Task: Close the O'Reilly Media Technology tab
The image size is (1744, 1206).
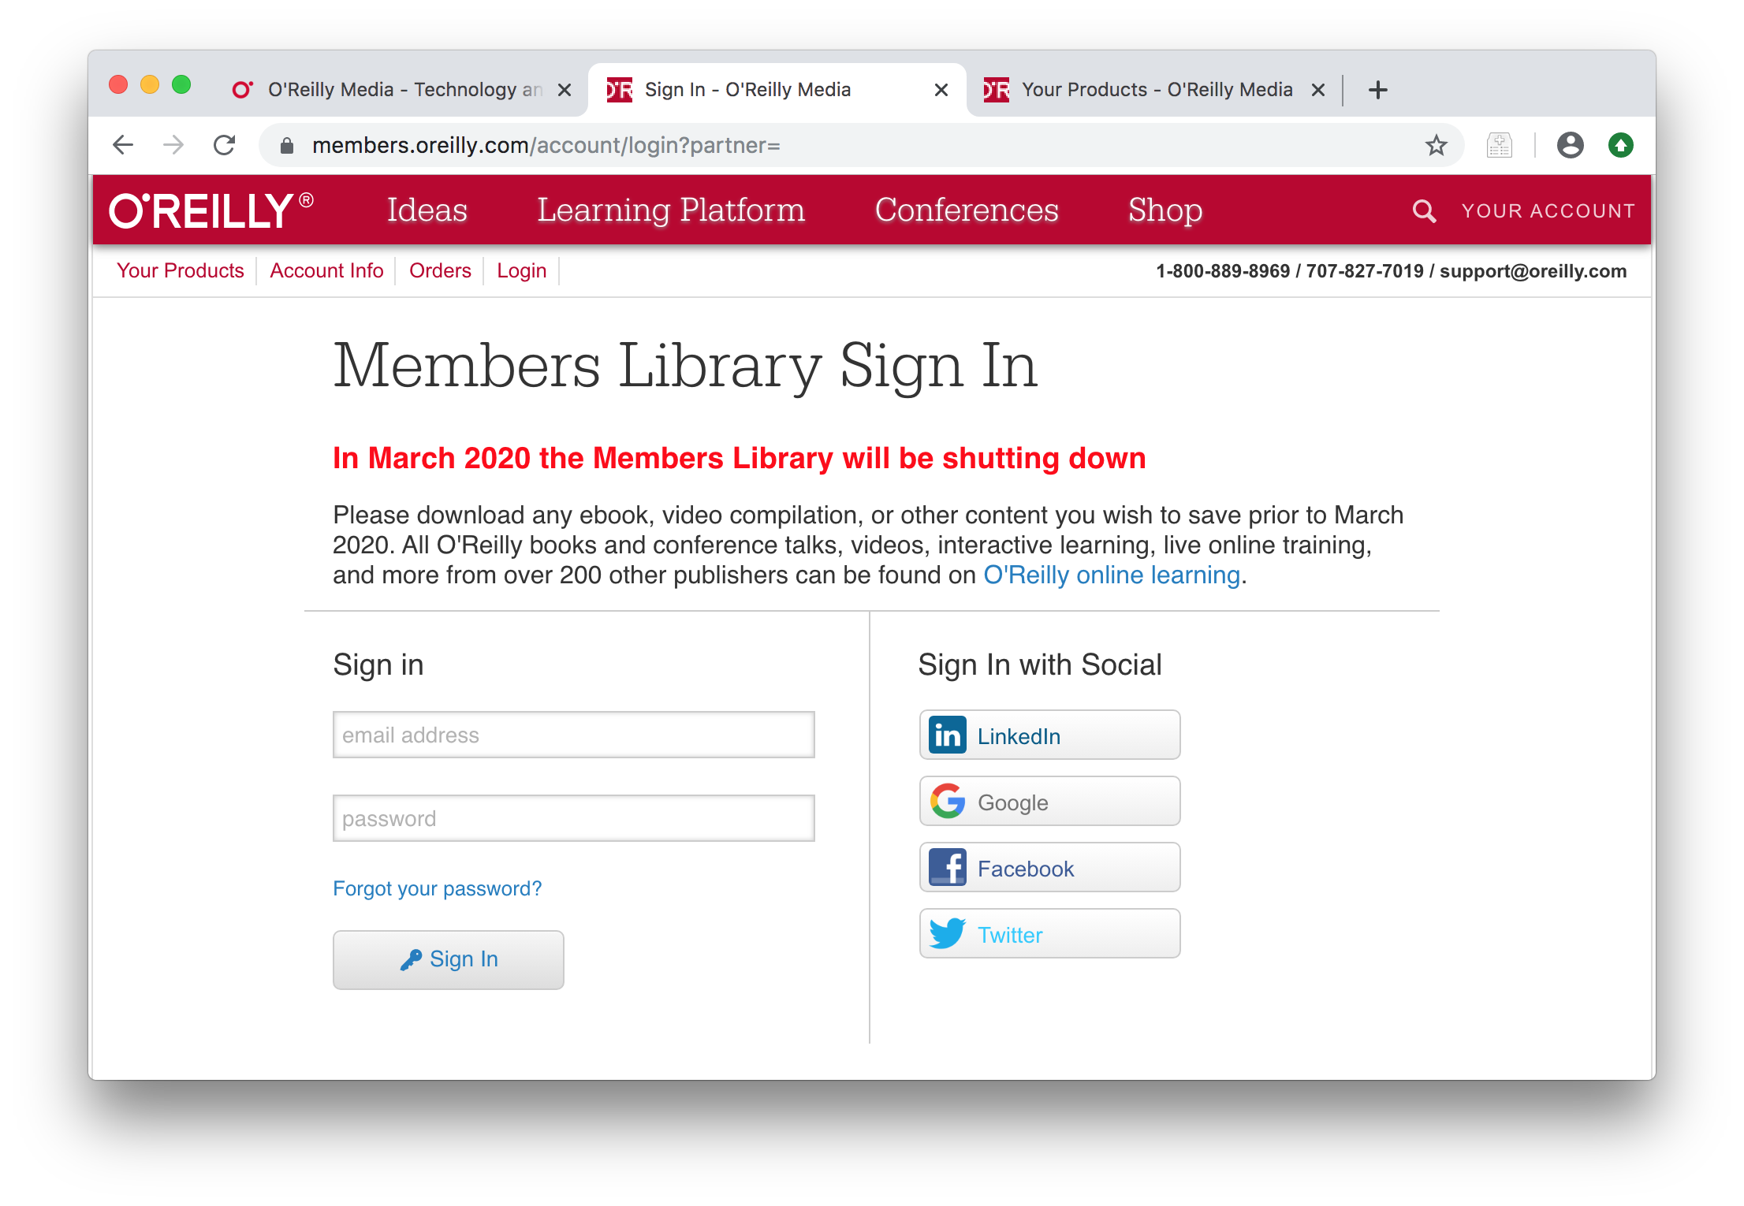Action: coord(565,90)
